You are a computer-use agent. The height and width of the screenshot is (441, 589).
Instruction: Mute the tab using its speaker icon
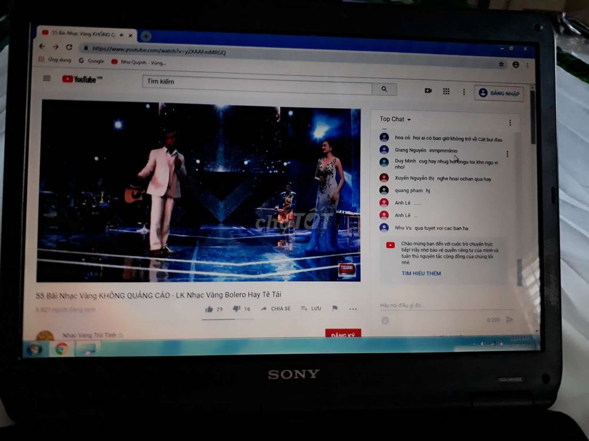click(122, 35)
